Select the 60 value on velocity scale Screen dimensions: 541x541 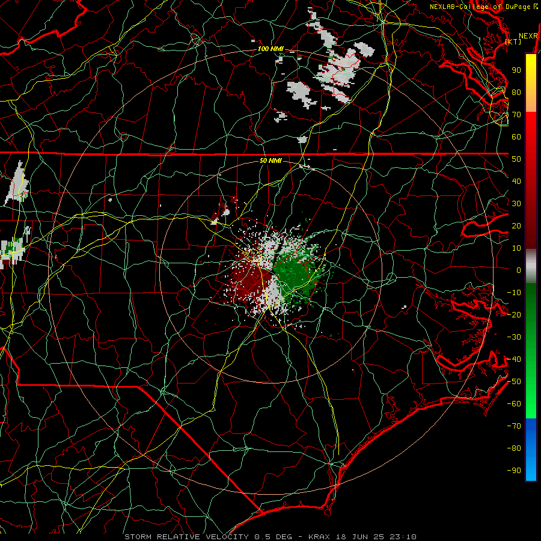(516, 137)
